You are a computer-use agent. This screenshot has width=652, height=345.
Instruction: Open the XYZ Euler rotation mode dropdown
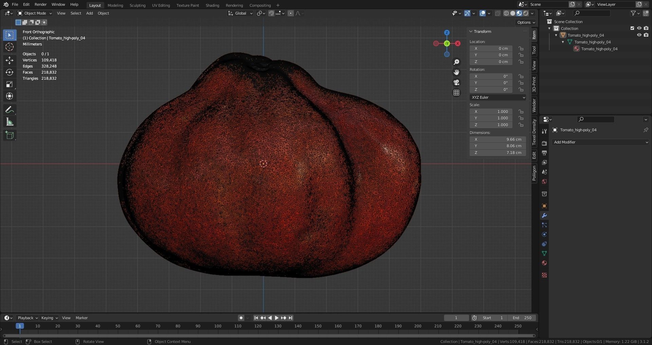tap(498, 97)
